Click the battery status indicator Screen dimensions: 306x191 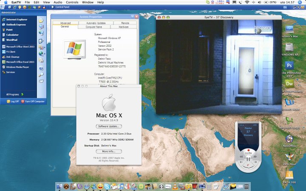pyautogui.click(x=270, y=3)
